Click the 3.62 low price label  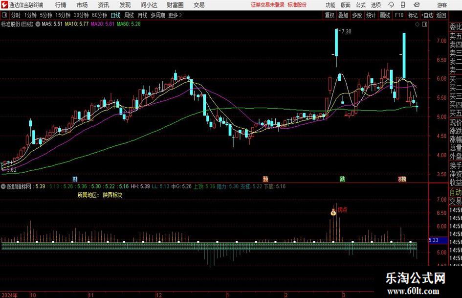(x=12, y=170)
